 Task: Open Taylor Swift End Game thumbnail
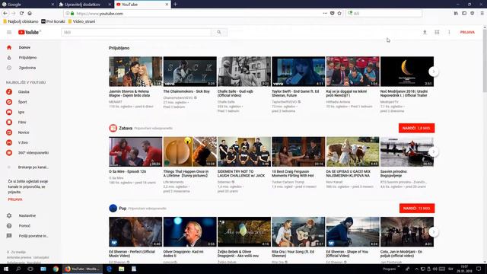[x=298, y=72]
